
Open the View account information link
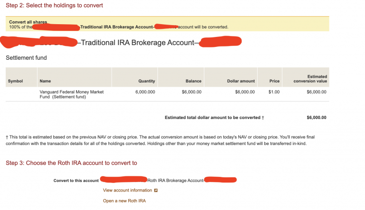point(127,190)
